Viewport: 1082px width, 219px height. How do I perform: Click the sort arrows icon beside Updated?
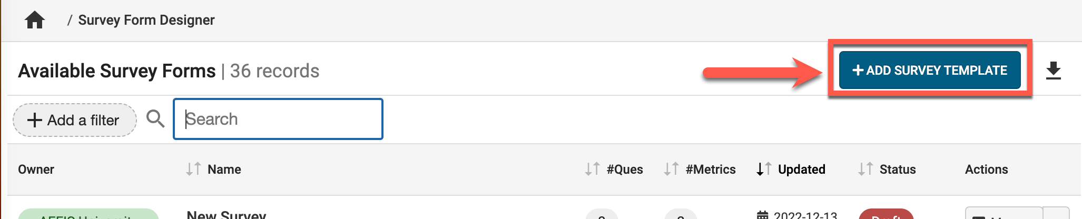click(764, 169)
